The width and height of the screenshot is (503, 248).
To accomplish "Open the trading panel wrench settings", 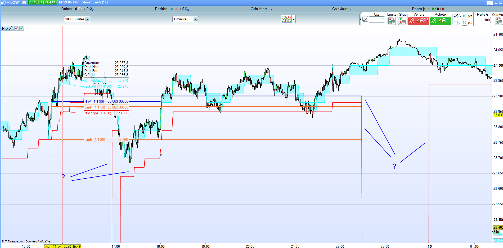I will pyautogui.click(x=365, y=19).
